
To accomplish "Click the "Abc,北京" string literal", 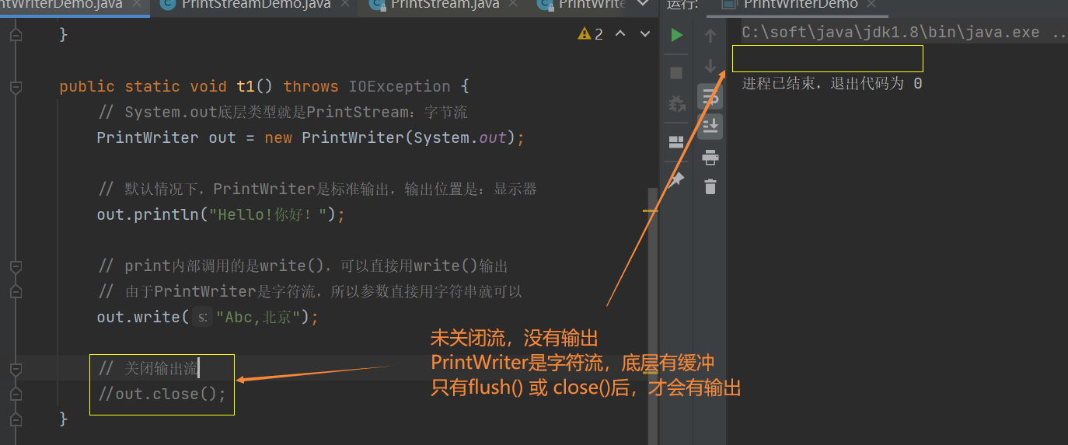I will [259, 317].
